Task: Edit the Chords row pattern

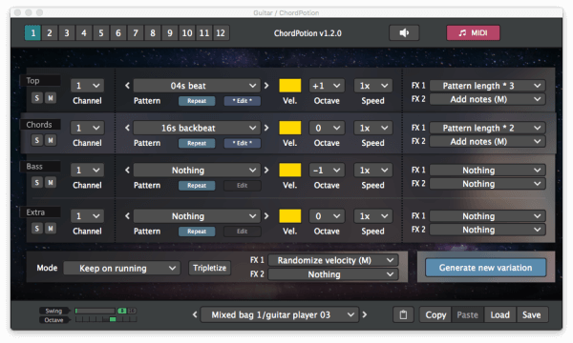Action: (243, 143)
